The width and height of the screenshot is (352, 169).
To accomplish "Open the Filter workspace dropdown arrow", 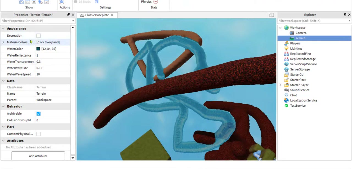I will [x=350, y=21].
